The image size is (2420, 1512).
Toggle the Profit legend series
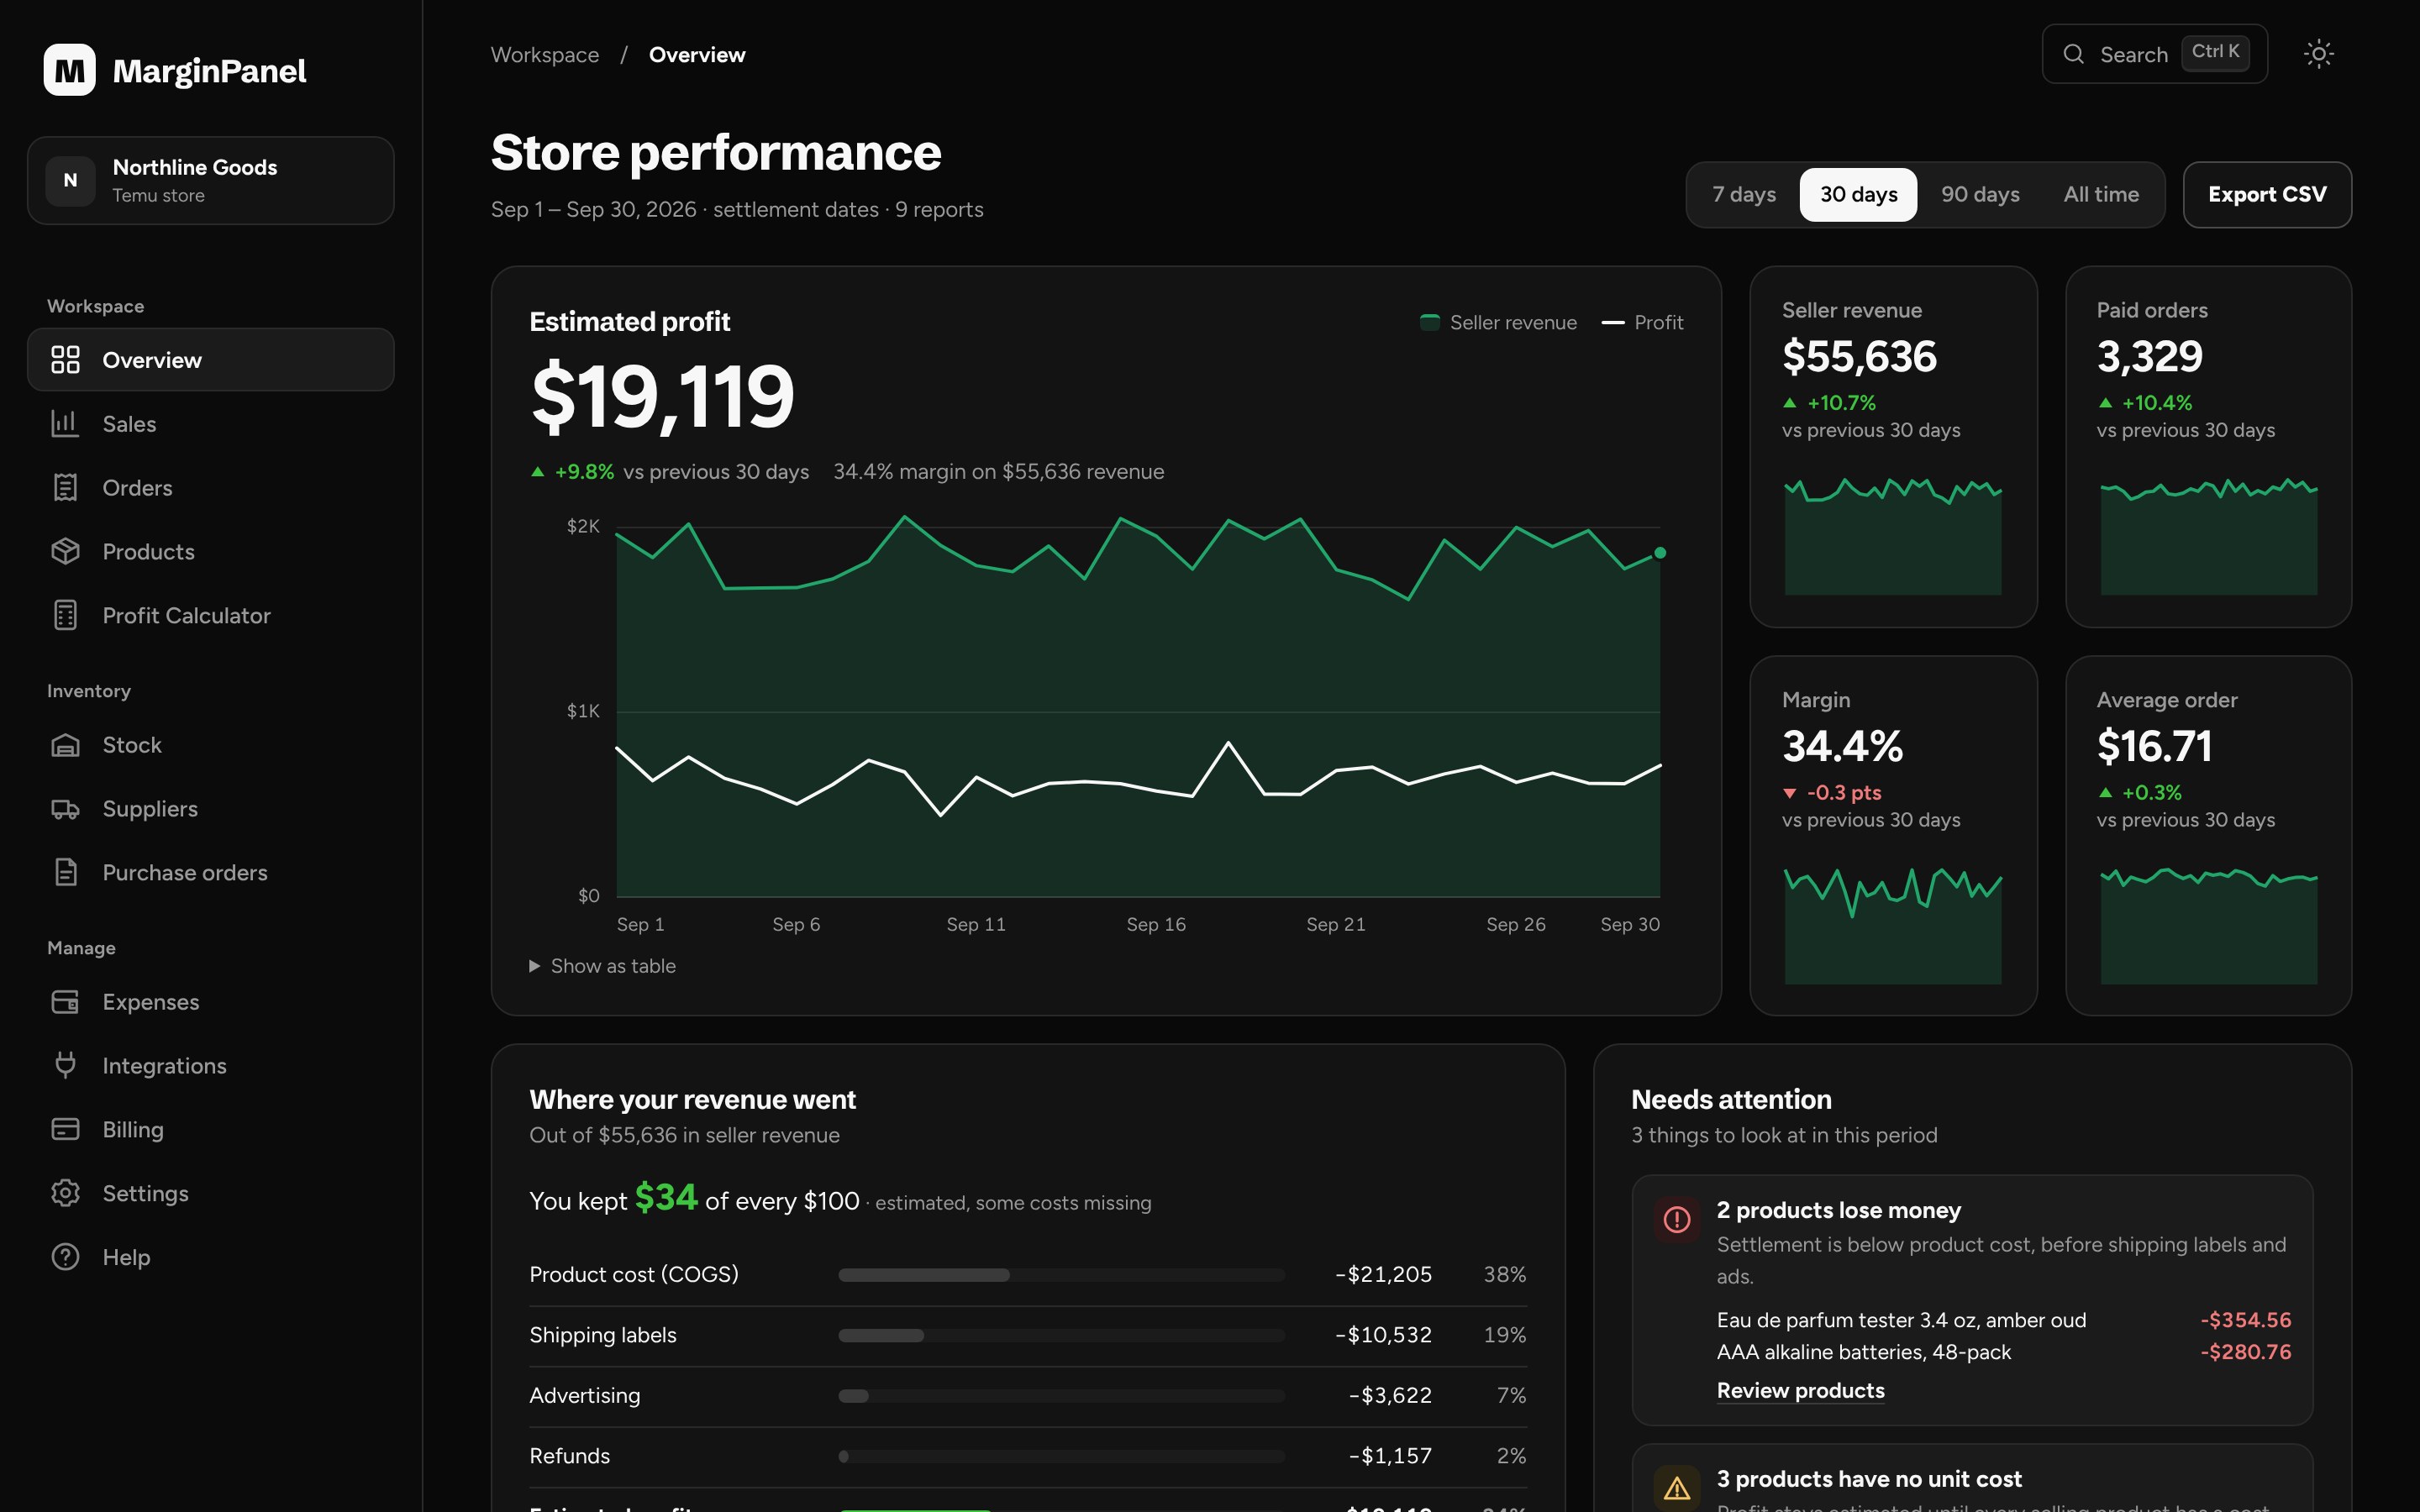(x=1642, y=323)
